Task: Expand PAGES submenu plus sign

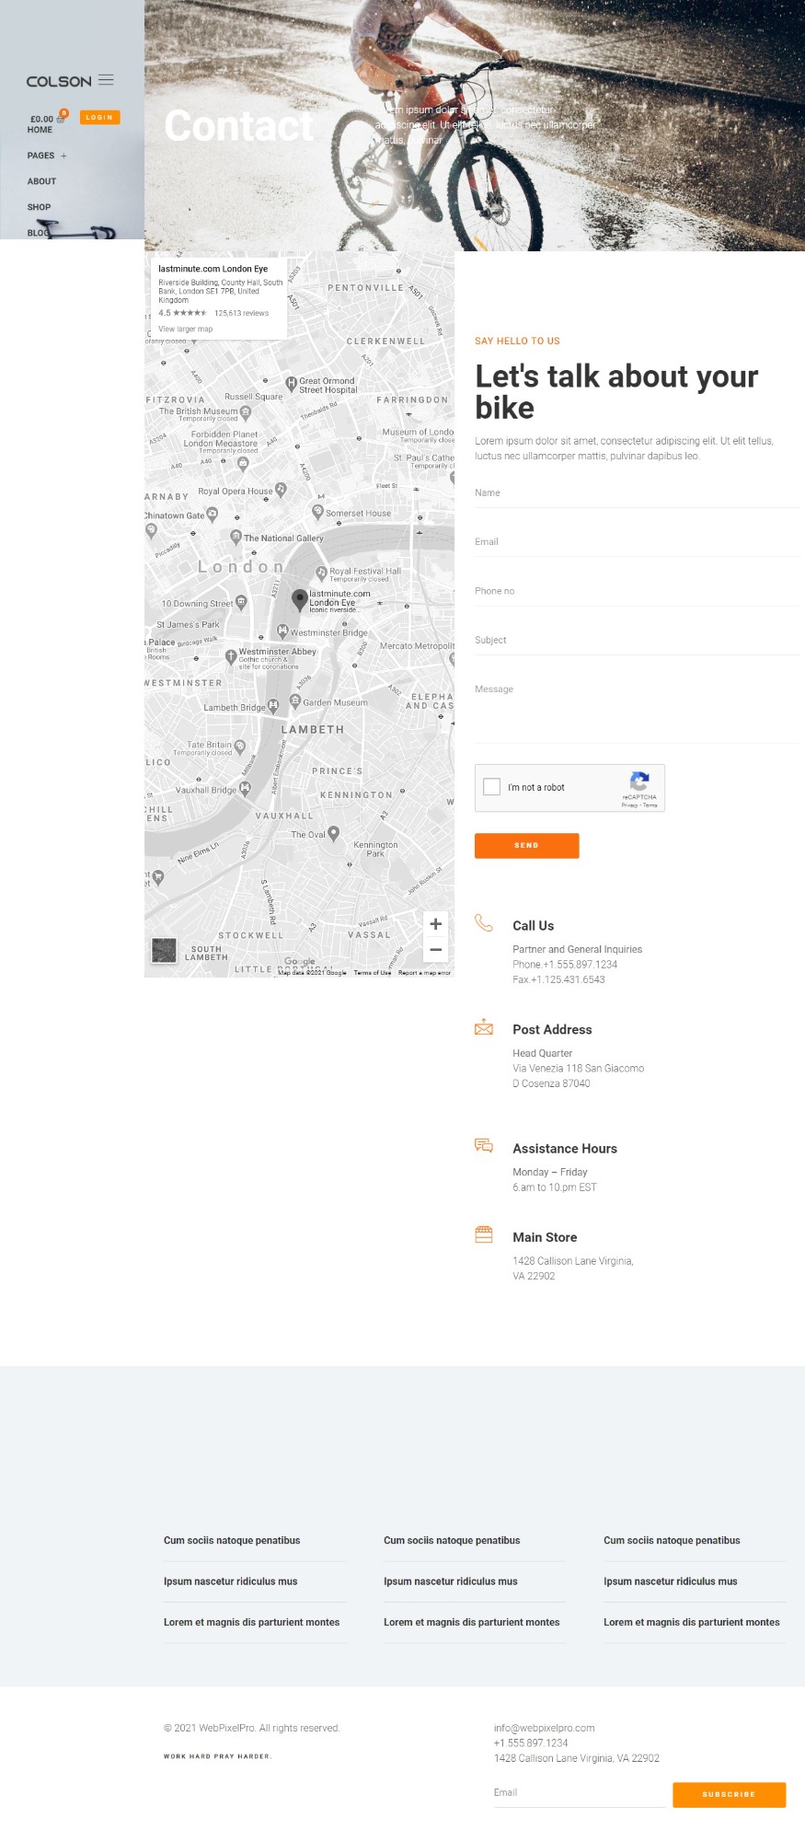Action: click(63, 156)
